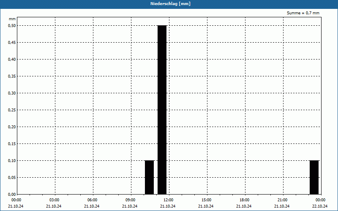Click the 0,10 mm bar near midnight
The height and width of the screenshot is (211, 338).
tap(314, 177)
